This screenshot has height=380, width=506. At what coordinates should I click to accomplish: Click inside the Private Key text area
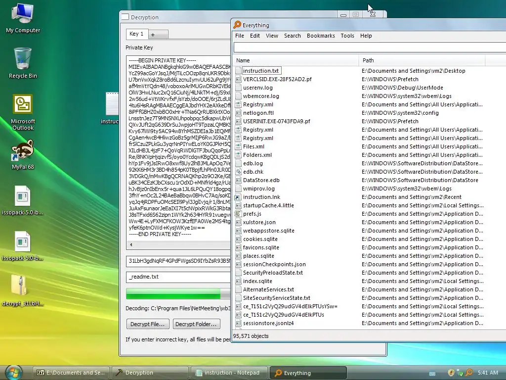point(178,147)
